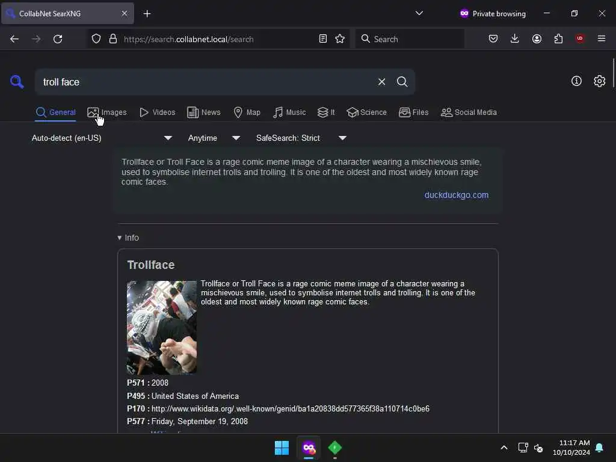The height and width of the screenshot is (462, 616).
Task: List all tabs dropdown arrow
Action: coord(419,13)
